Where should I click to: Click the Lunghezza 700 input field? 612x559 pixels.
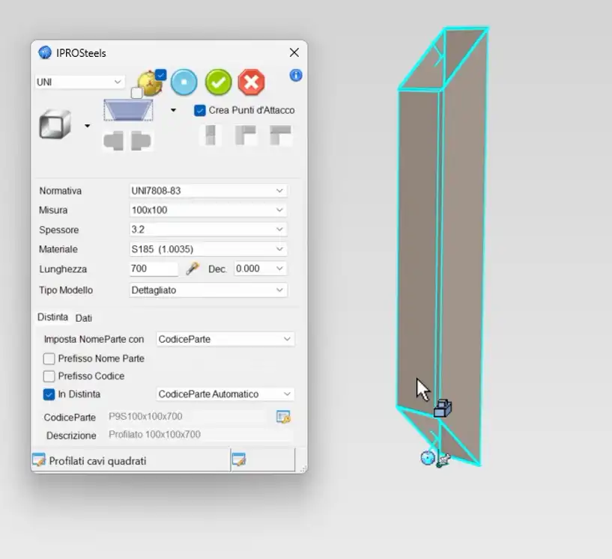(154, 269)
